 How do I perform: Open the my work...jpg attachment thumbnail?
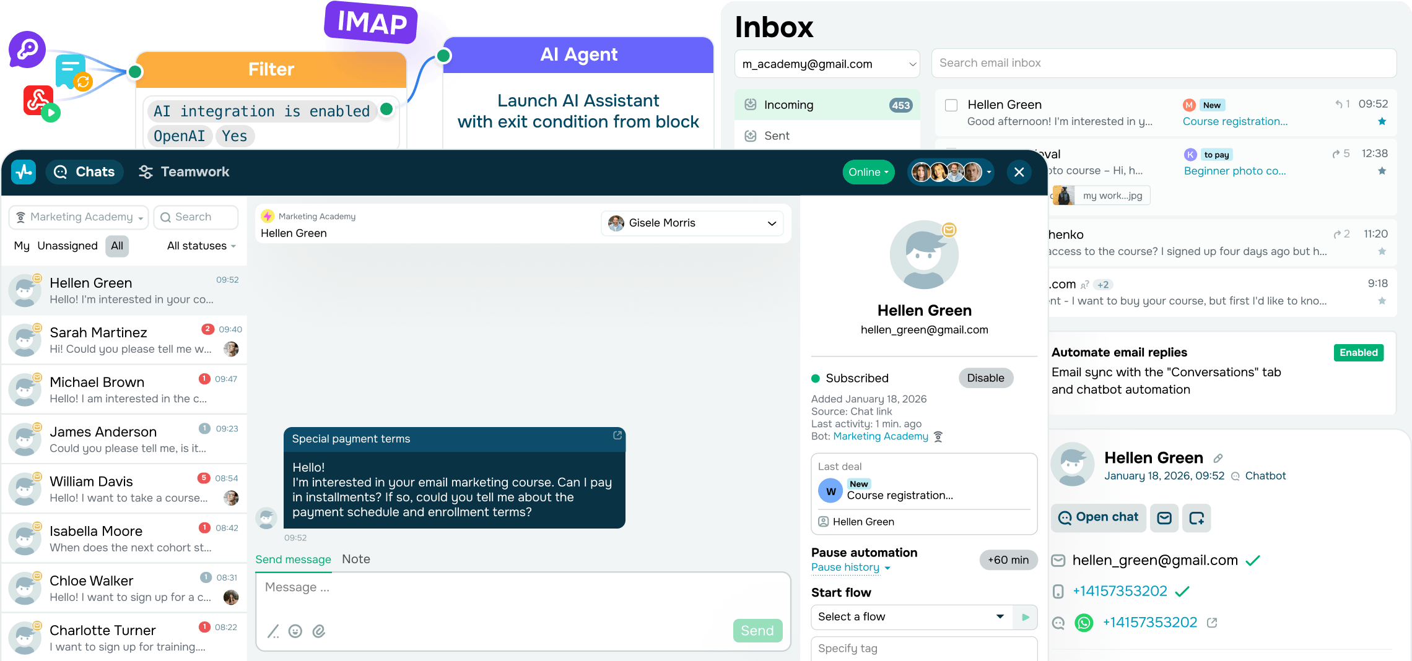1101,196
